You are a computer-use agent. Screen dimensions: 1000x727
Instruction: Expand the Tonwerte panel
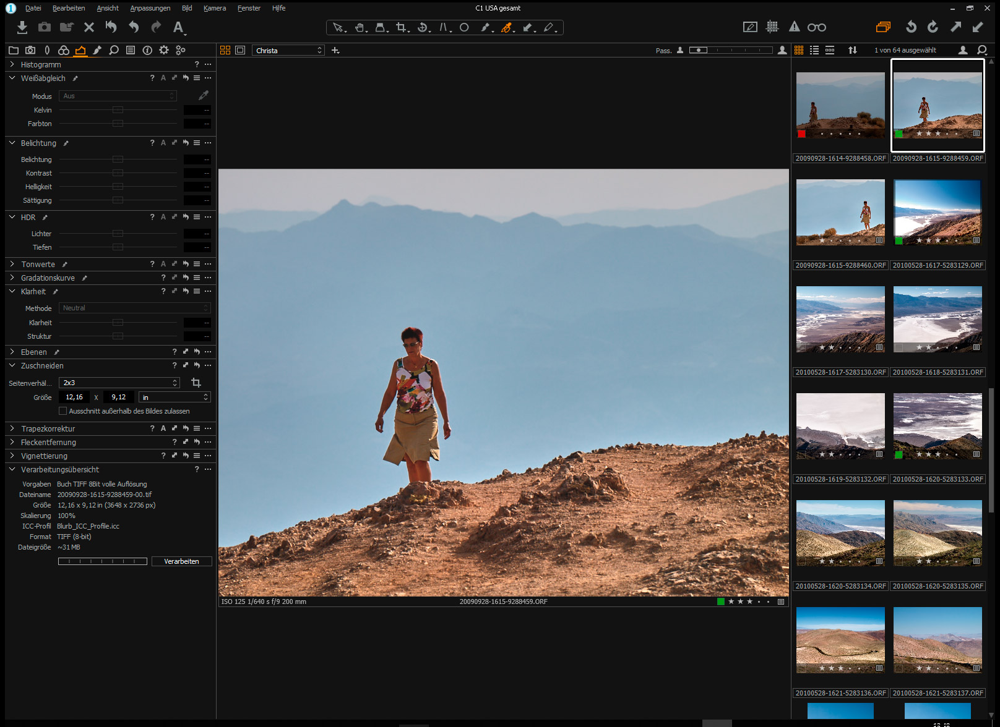(12, 264)
